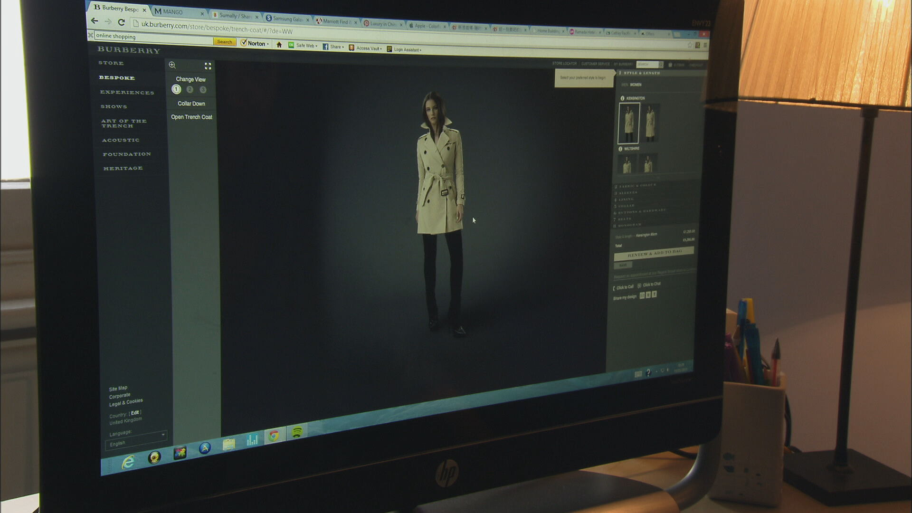
Task: Click the browser back arrow
Action: [x=95, y=21]
